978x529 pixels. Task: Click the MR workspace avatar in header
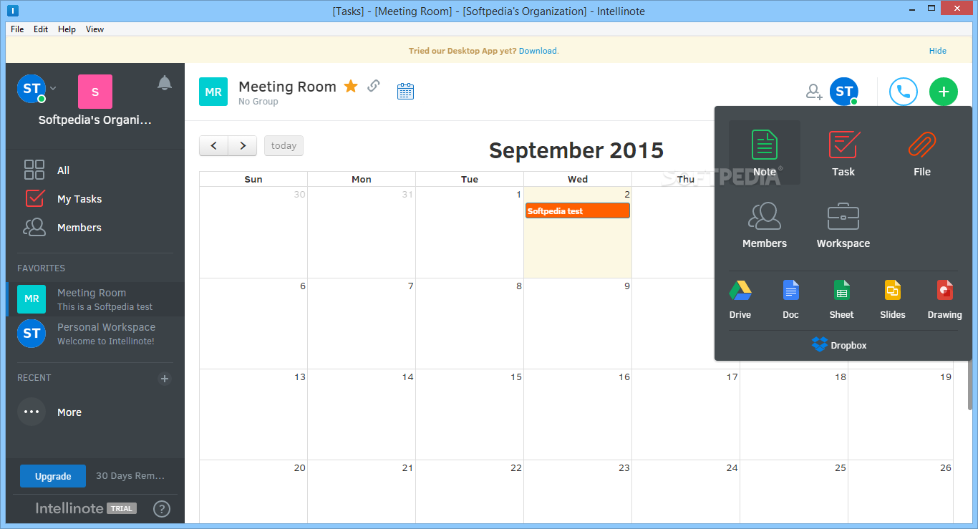pos(213,92)
